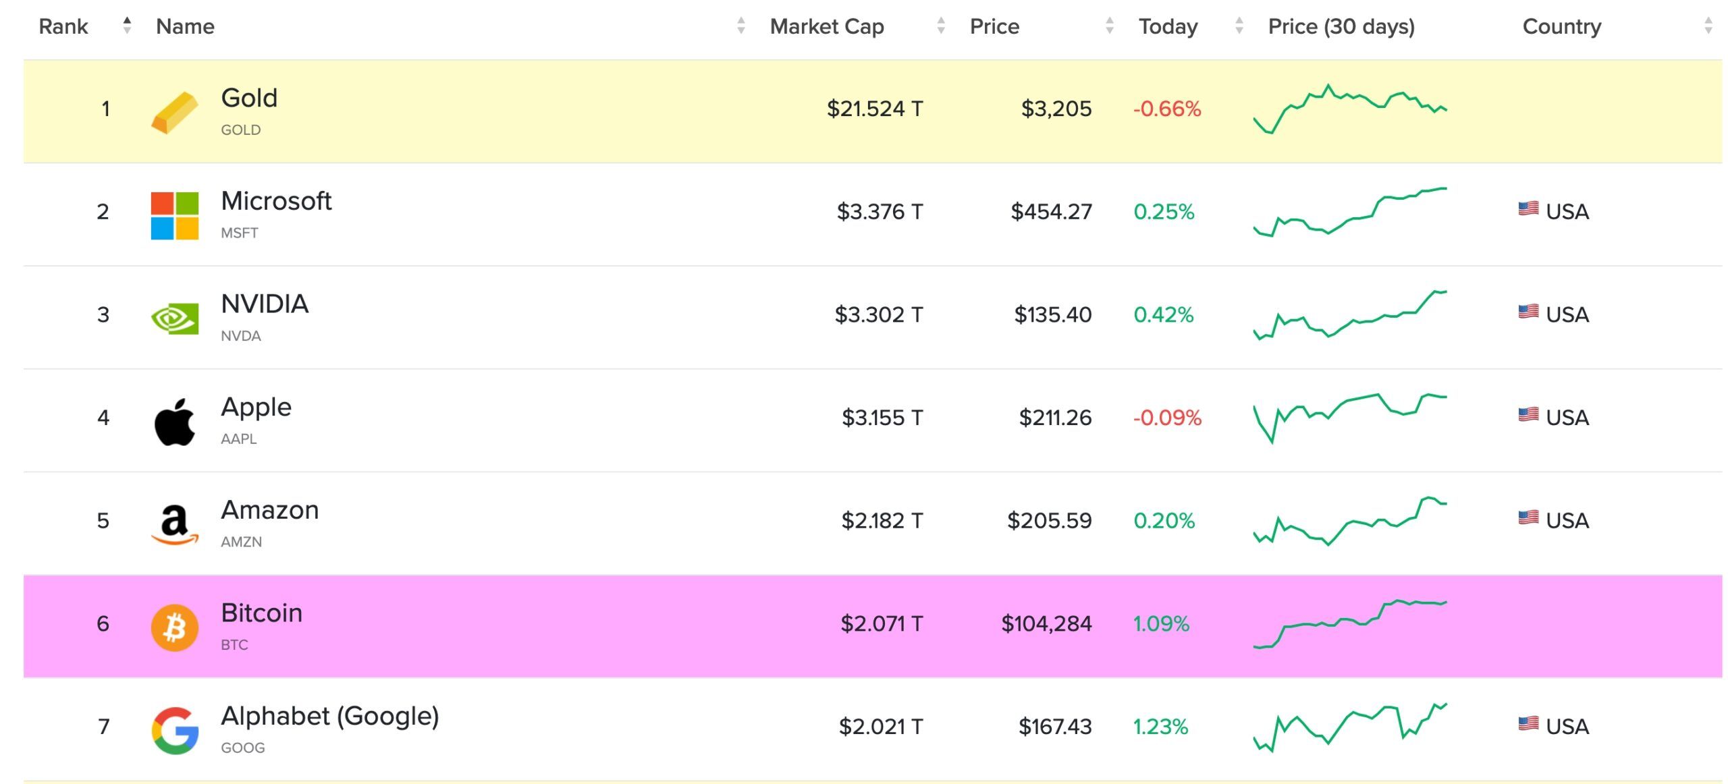Click the USA flag beside Microsoft

pyautogui.click(x=1528, y=208)
